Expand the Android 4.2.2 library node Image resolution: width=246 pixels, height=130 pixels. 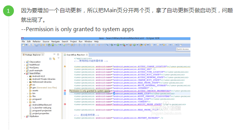27,76
